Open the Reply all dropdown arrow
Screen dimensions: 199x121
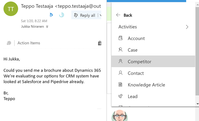tap(101, 15)
